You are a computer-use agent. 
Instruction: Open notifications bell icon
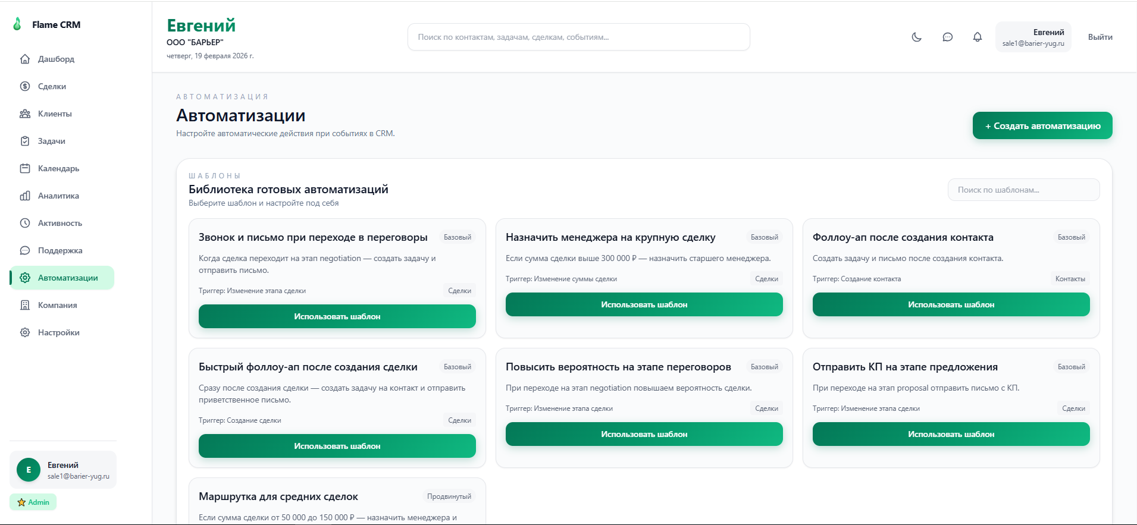(978, 37)
